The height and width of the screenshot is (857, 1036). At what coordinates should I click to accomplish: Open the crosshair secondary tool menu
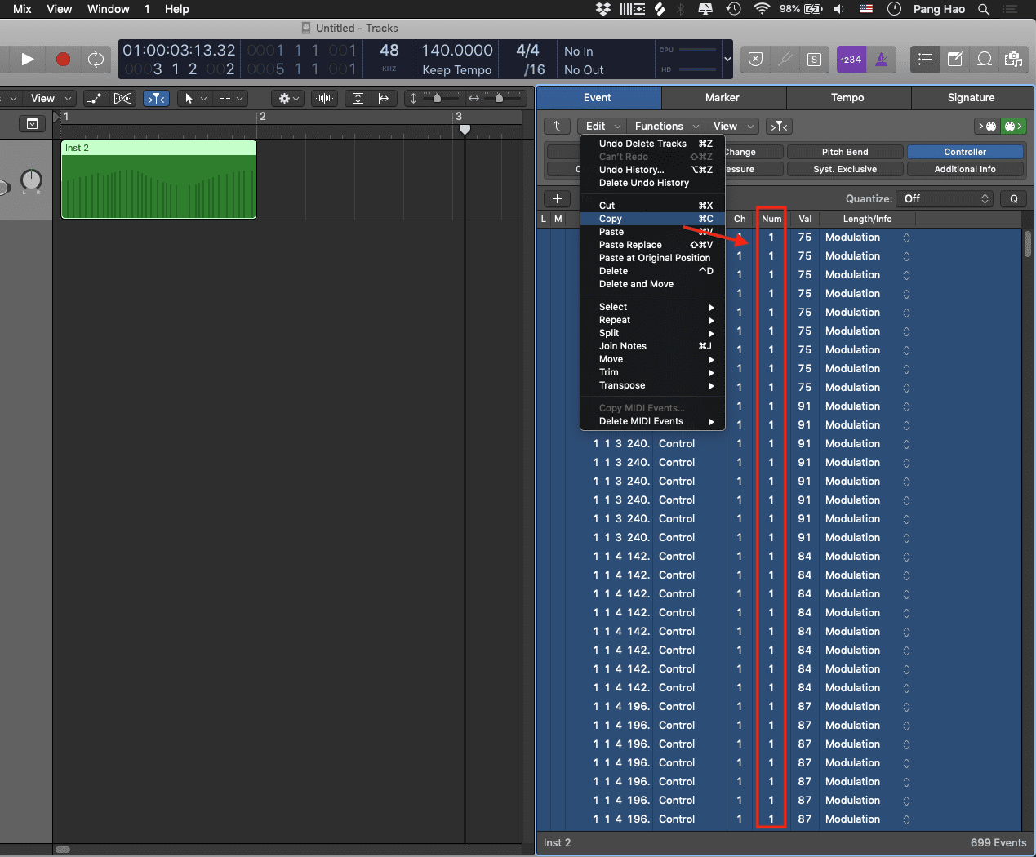click(x=231, y=99)
